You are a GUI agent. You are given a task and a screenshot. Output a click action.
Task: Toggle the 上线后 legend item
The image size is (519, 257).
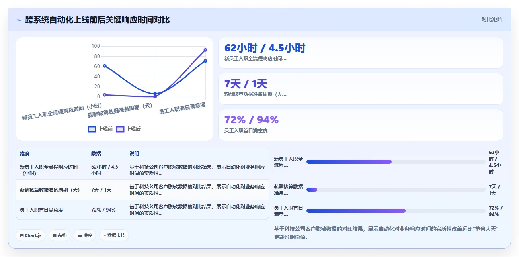tap(128, 129)
